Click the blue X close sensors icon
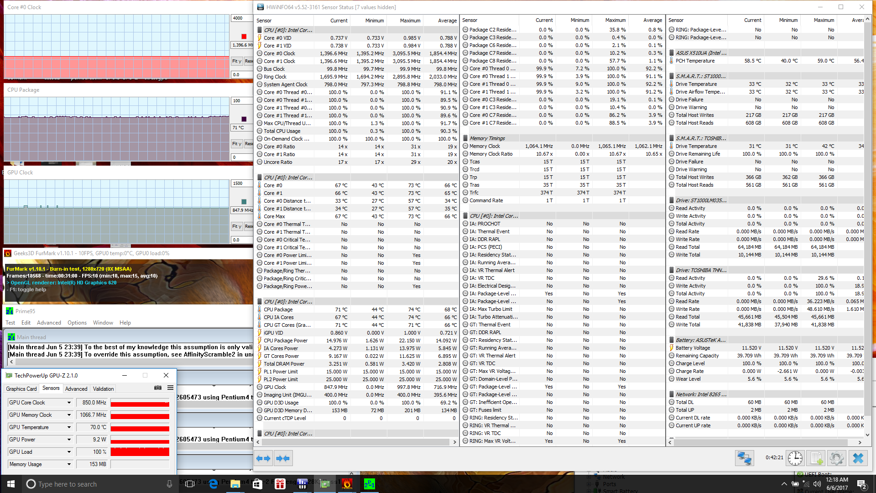Image resolution: width=876 pixels, height=493 pixels. (x=858, y=458)
